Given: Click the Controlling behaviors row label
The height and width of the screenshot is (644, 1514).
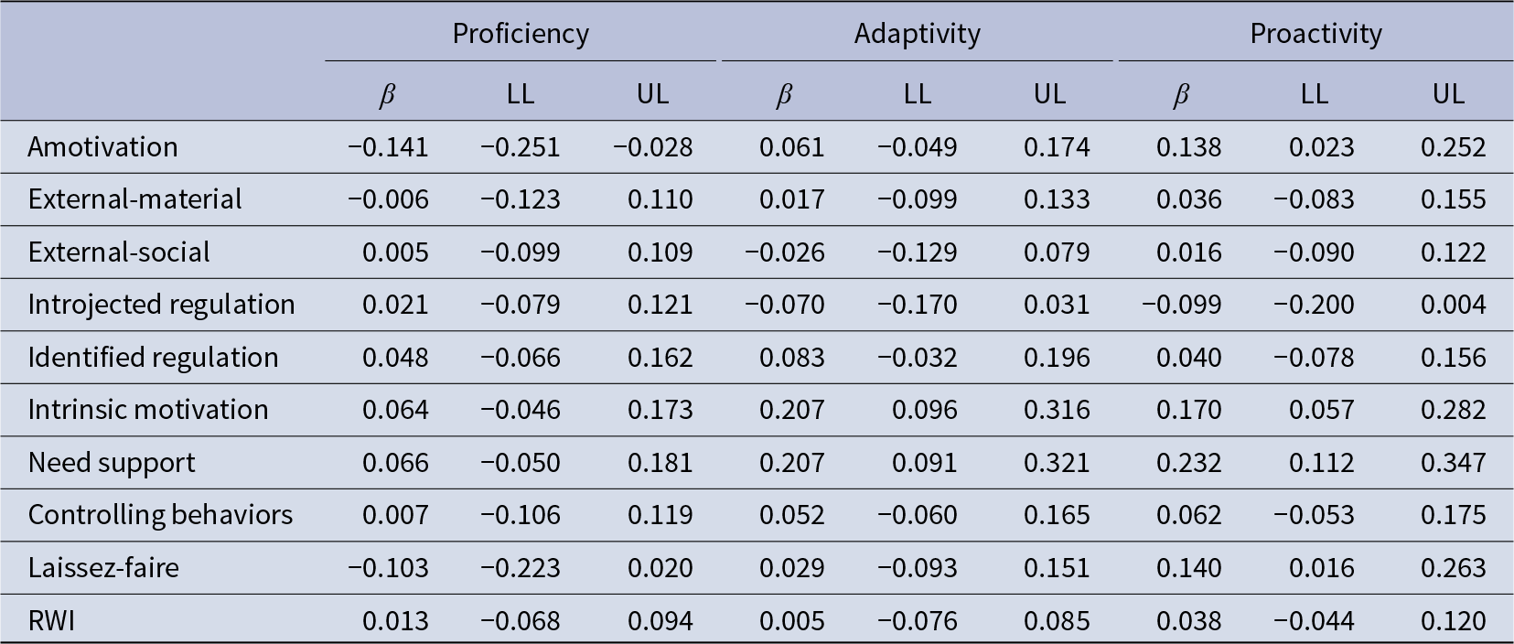Looking at the screenshot, I should tap(160, 515).
